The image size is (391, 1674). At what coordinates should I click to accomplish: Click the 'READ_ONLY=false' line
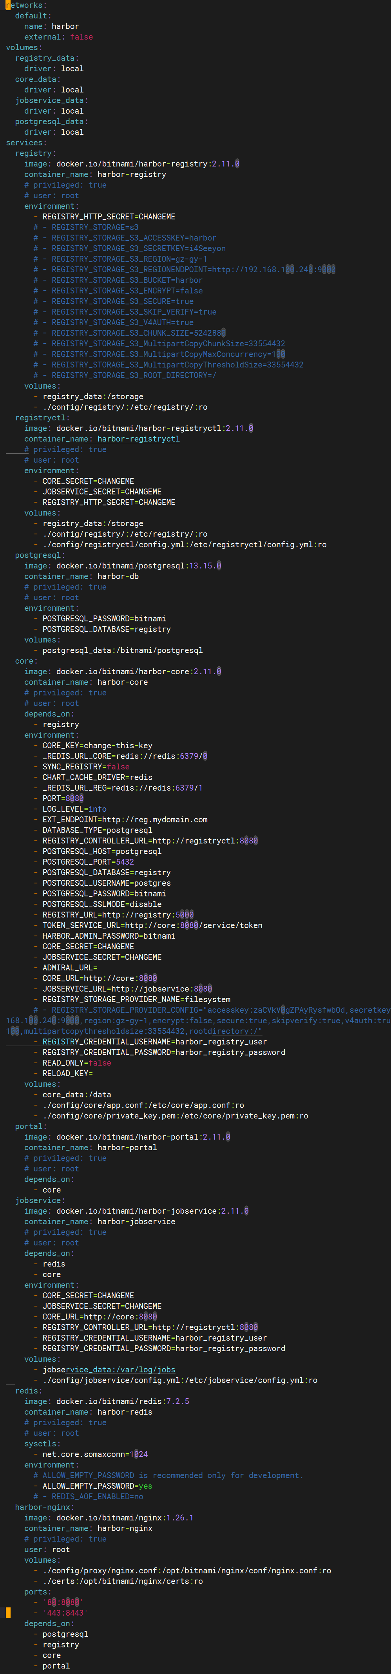pyautogui.click(x=72, y=1063)
